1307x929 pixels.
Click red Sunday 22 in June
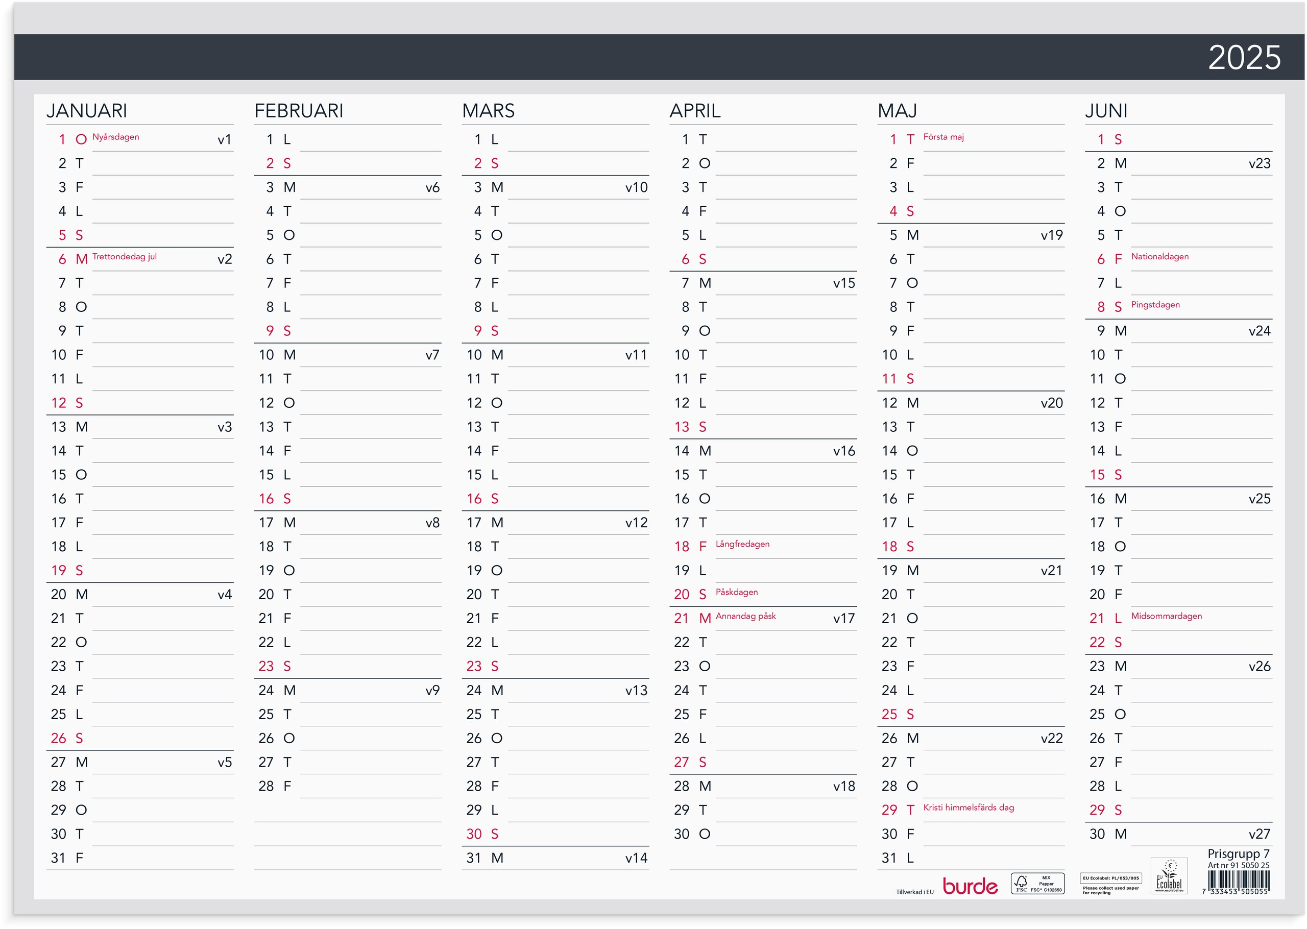(x=1178, y=643)
